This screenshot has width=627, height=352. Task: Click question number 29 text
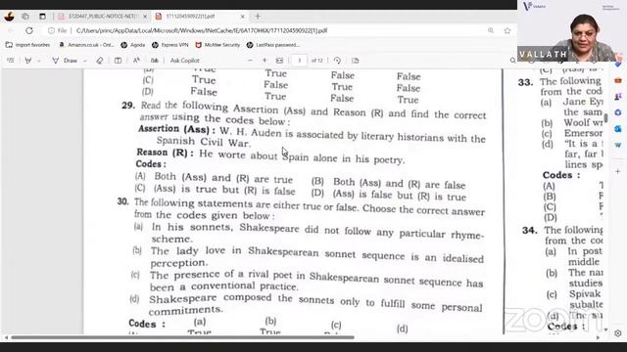pos(128,106)
